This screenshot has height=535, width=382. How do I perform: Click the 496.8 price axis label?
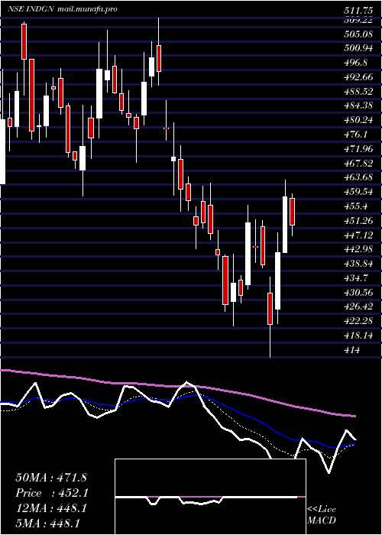click(355, 63)
